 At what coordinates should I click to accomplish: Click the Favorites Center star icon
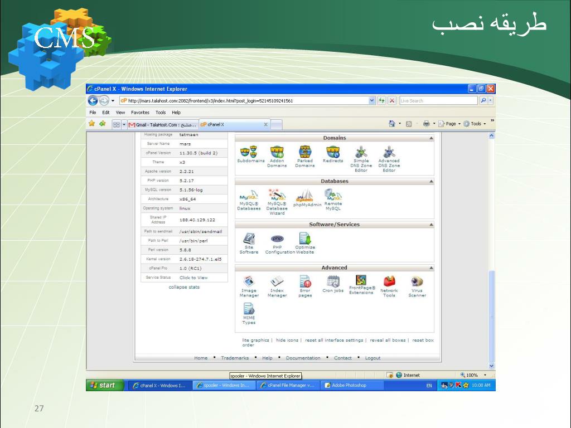click(x=92, y=124)
